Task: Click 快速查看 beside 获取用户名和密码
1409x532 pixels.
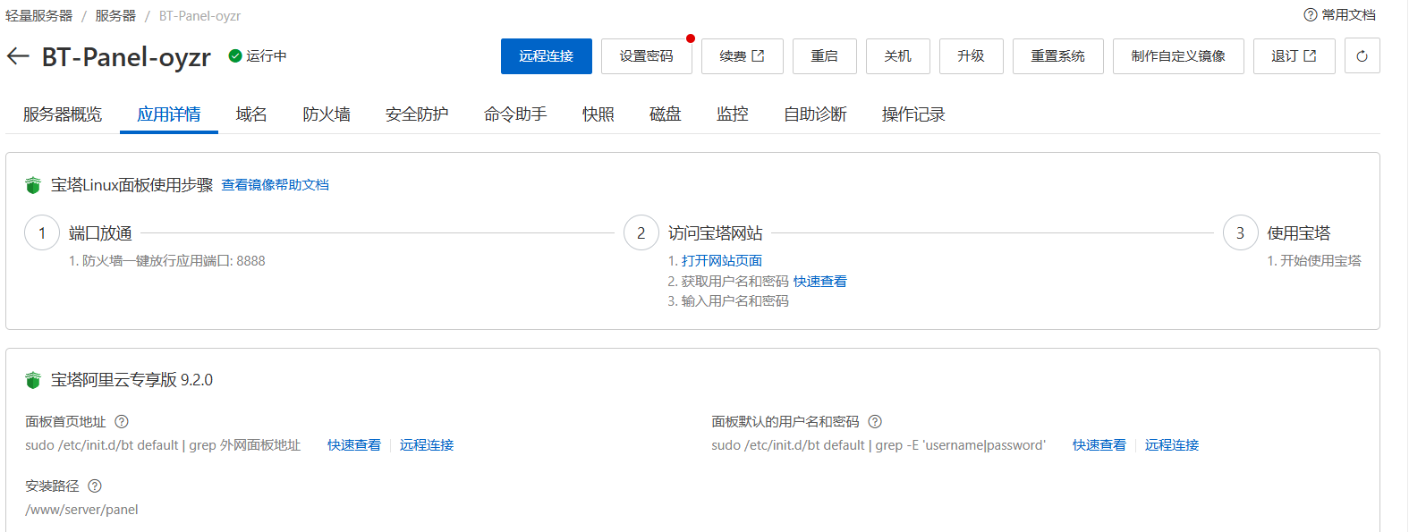Action: [x=820, y=282]
